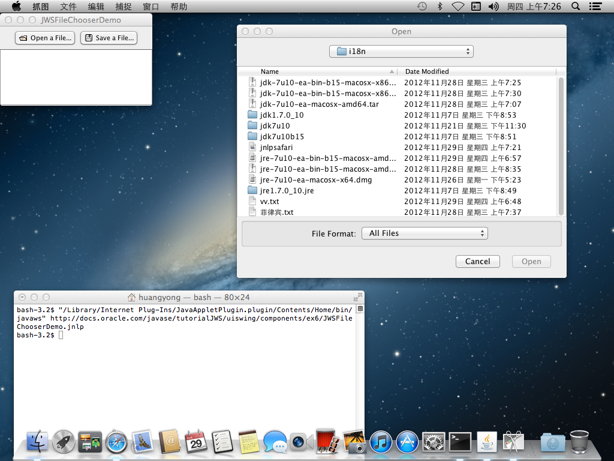Open Safari from the dock
614x461 pixels.
point(116,442)
